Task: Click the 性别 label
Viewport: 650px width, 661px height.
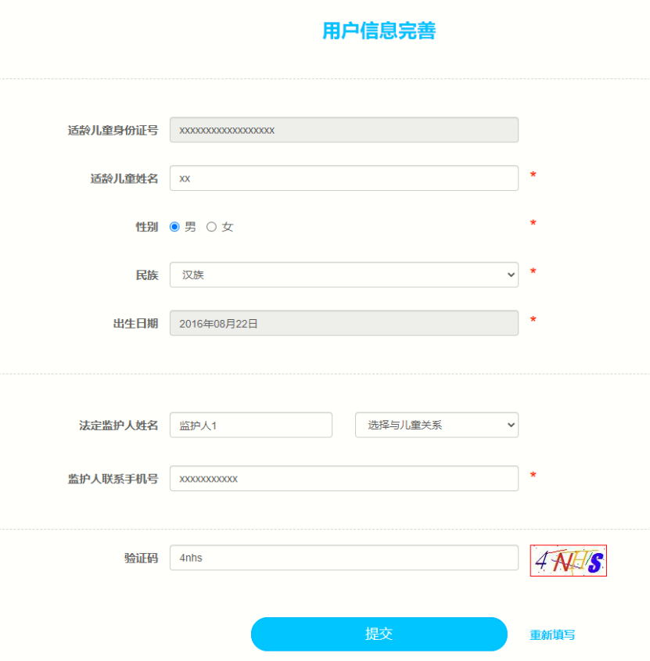Action: (146, 227)
